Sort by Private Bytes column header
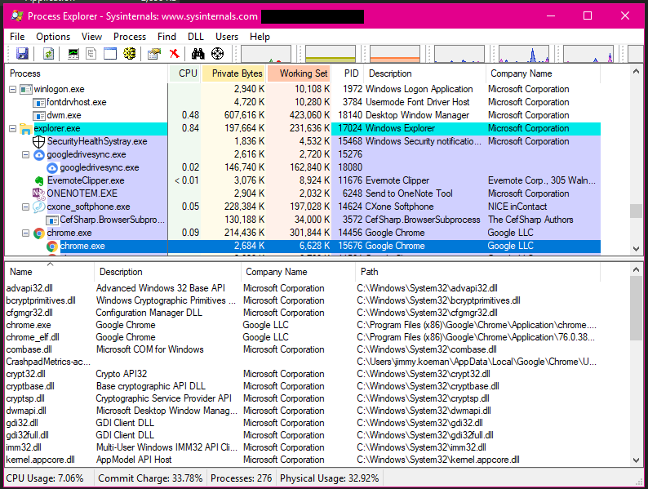Viewport: 648px width, 489px height. pos(237,73)
